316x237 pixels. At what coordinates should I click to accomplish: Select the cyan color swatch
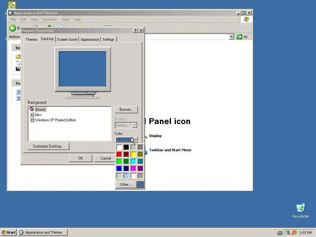(x=133, y=161)
